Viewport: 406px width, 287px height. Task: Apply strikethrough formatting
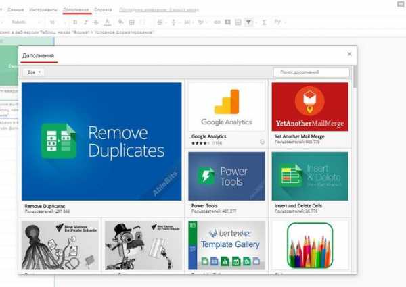[96, 22]
